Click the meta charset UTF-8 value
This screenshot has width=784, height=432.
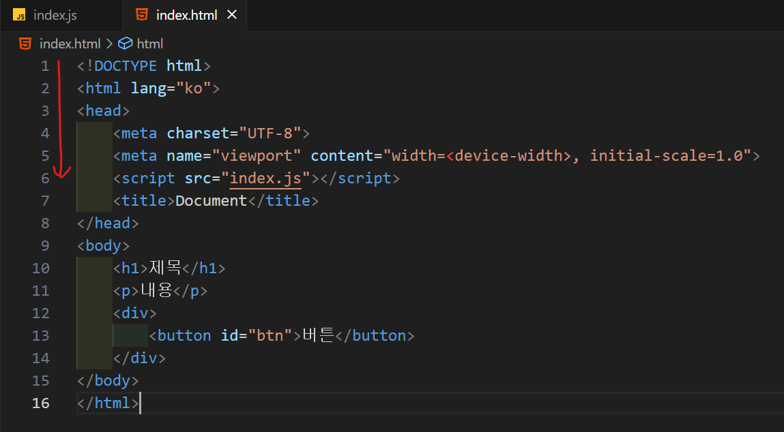[270, 134]
